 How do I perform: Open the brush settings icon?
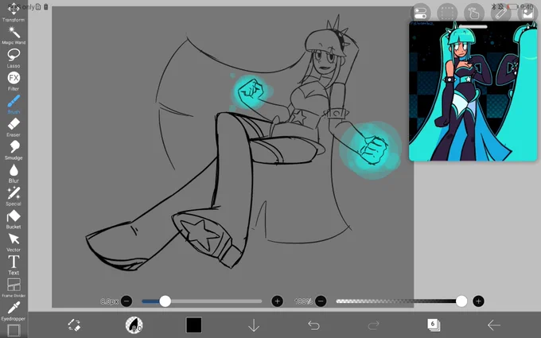134,325
